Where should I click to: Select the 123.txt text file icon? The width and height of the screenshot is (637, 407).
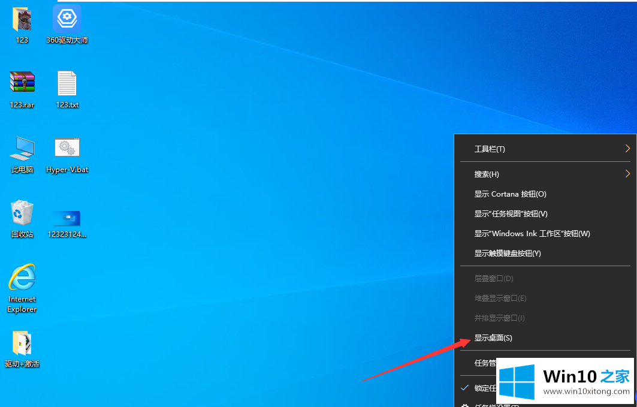point(67,83)
